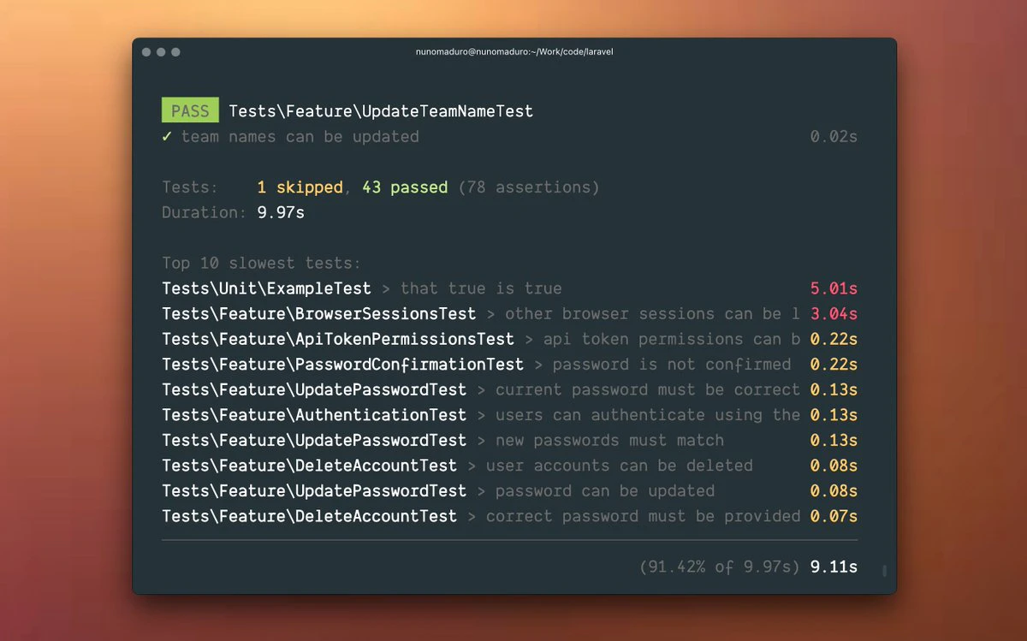This screenshot has width=1027, height=641.
Task: Click 'password can be updated' description
Action: coord(605,490)
